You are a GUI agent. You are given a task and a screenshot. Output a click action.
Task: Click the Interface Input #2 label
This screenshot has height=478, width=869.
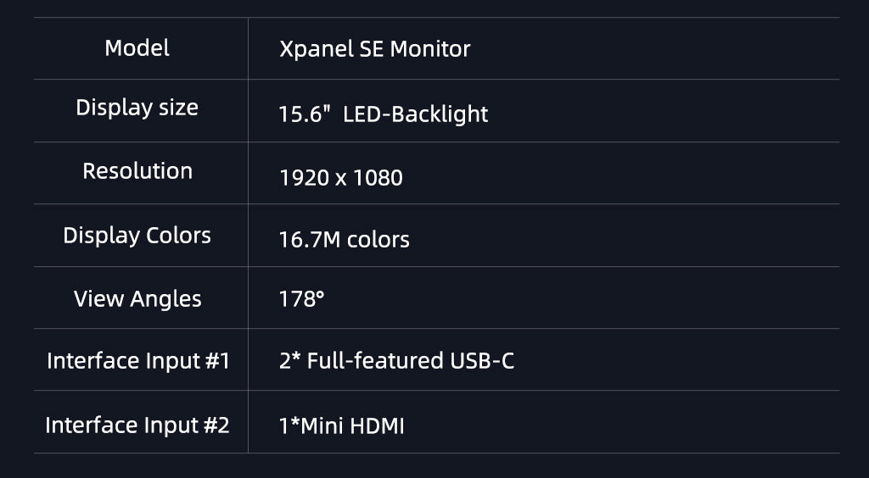point(137,425)
